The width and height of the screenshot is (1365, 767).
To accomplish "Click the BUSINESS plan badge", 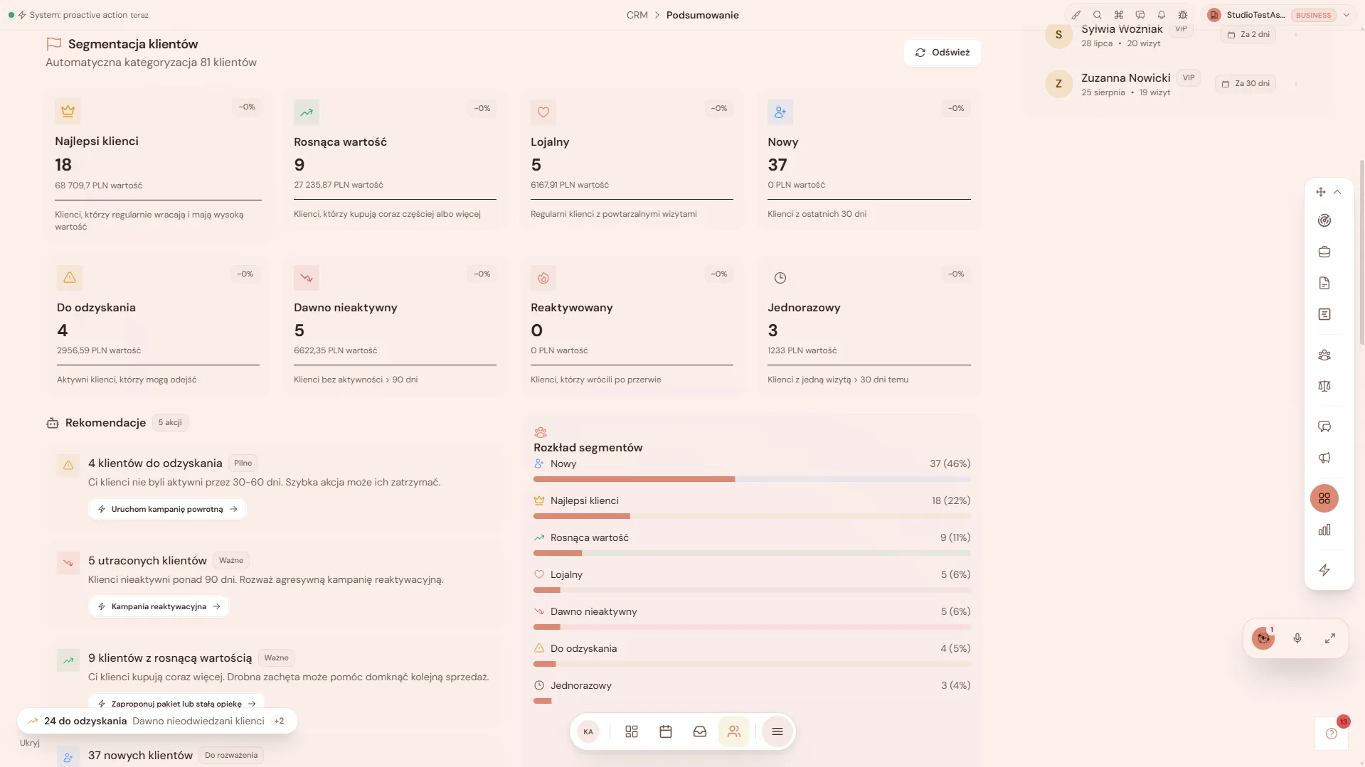I will pyautogui.click(x=1313, y=15).
